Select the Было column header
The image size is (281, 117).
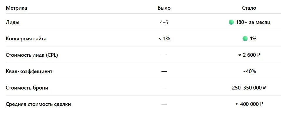click(x=164, y=8)
